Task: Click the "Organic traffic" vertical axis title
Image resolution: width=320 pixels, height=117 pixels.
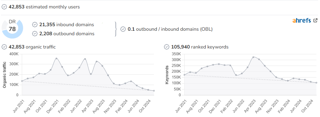Action: click(x=4, y=75)
